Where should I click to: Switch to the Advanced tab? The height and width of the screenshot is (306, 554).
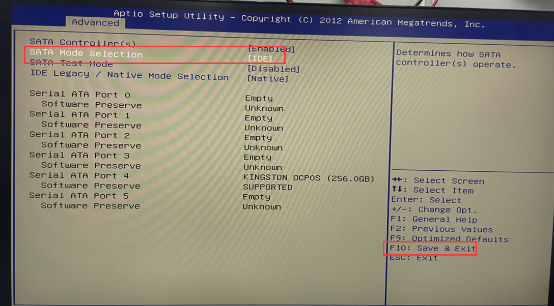click(x=95, y=22)
